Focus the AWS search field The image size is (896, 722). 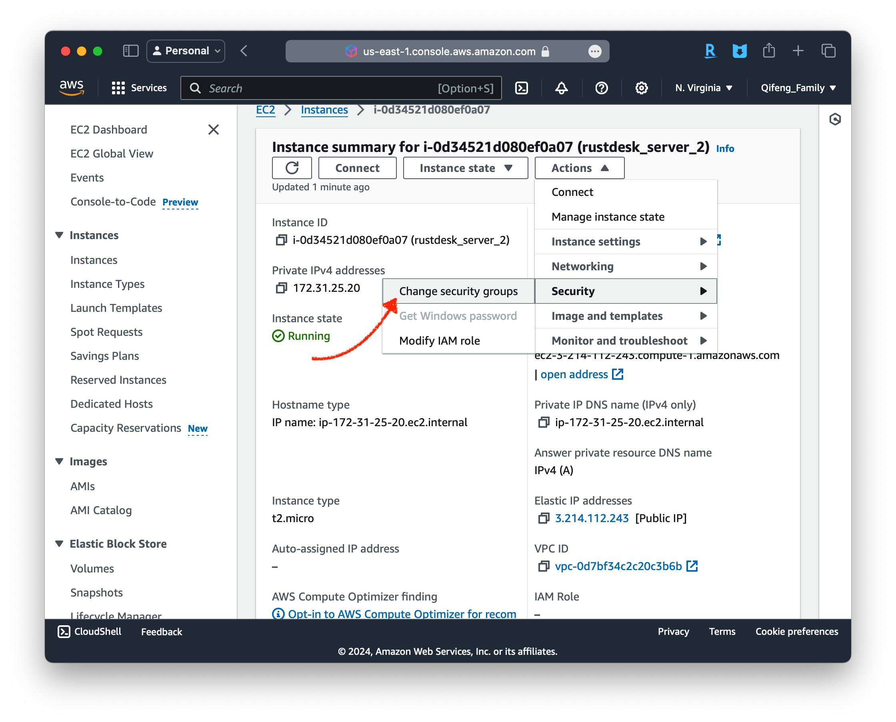pyautogui.click(x=341, y=88)
